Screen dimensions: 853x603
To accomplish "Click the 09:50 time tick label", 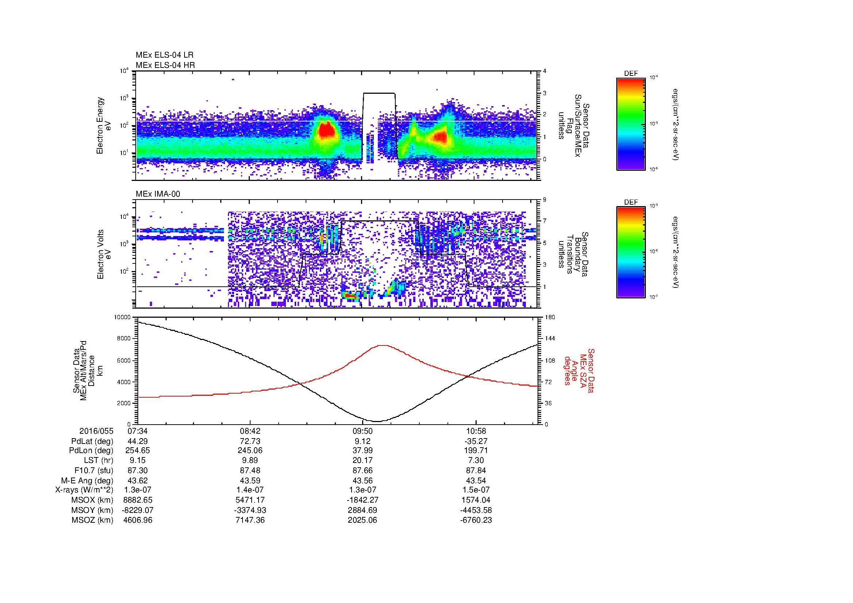I will click(362, 431).
